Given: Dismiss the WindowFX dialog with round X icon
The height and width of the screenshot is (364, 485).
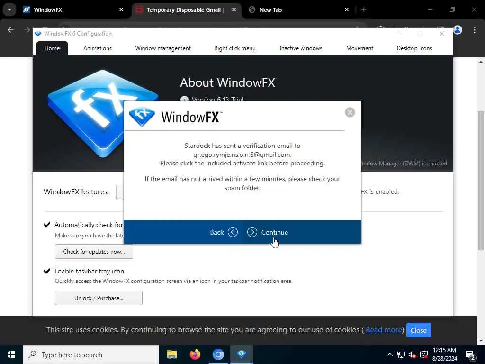Looking at the screenshot, I should (x=350, y=112).
